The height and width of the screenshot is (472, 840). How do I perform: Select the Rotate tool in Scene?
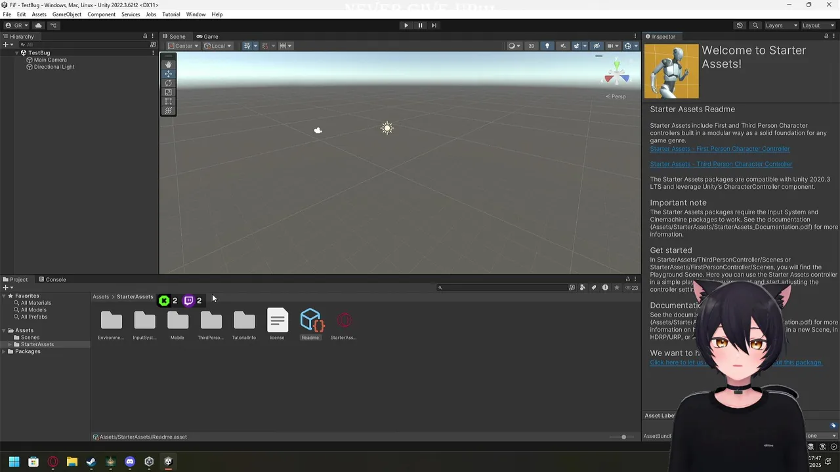coord(169,83)
